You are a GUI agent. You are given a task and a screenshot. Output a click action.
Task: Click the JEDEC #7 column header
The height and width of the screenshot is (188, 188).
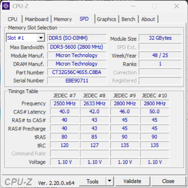click(65, 96)
